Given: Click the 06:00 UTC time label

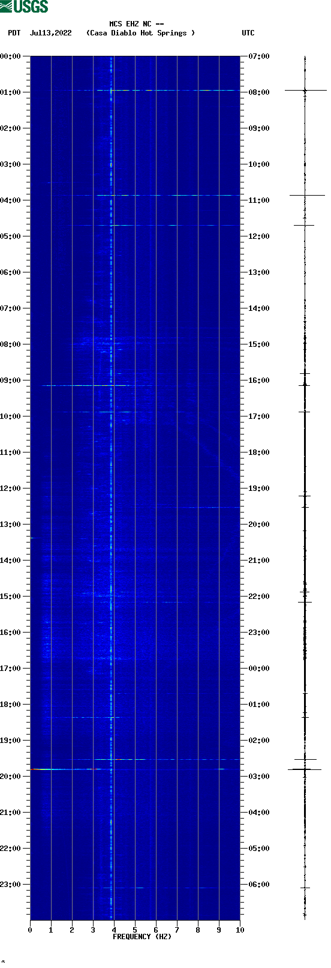Looking at the screenshot, I should [x=259, y=885].
